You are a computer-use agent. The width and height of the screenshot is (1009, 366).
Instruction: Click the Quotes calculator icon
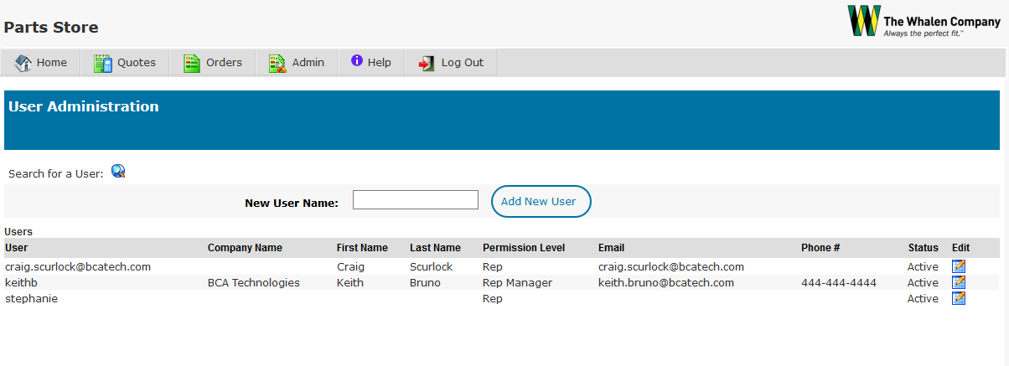pos(102,63)
